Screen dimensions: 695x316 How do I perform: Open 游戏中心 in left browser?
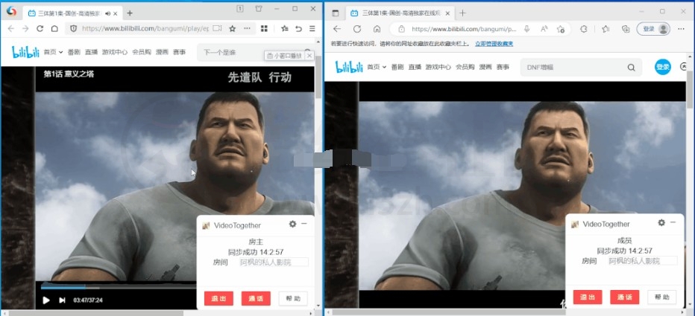[115, 52]
